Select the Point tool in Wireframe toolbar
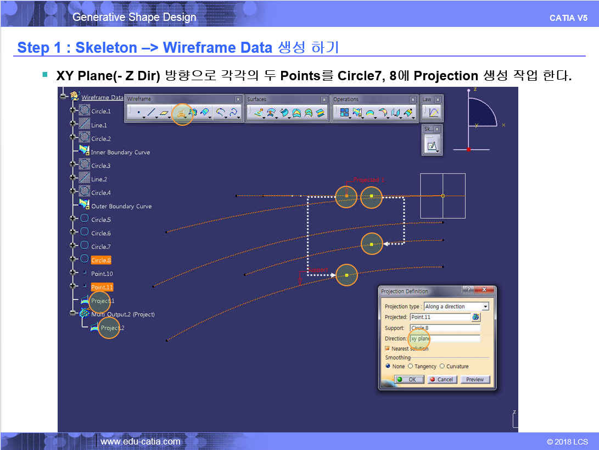 [x=138, y=113]
